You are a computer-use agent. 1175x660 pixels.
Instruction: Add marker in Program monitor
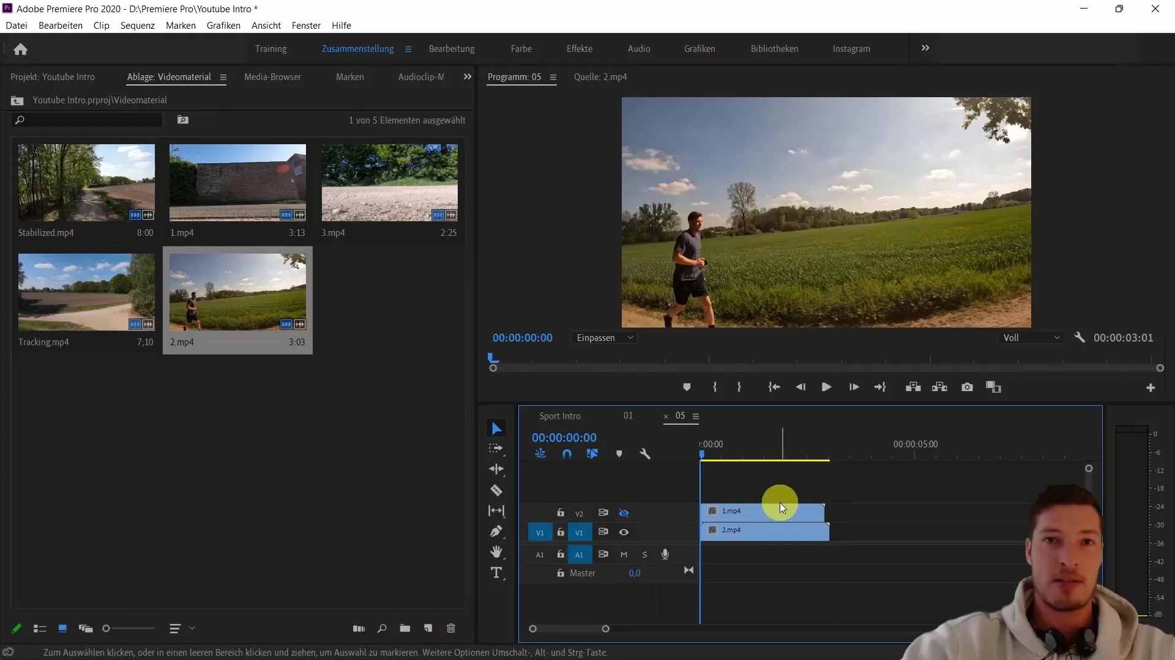coord(687,387)
